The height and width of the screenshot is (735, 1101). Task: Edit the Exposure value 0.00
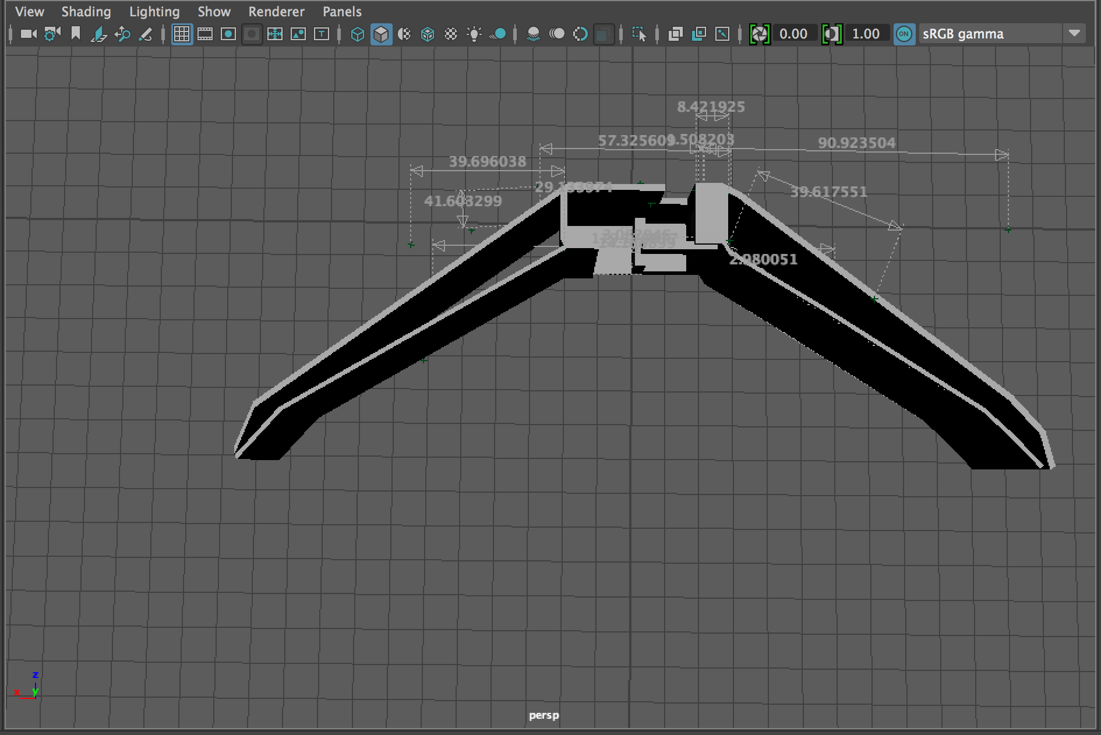click(794, 34)
